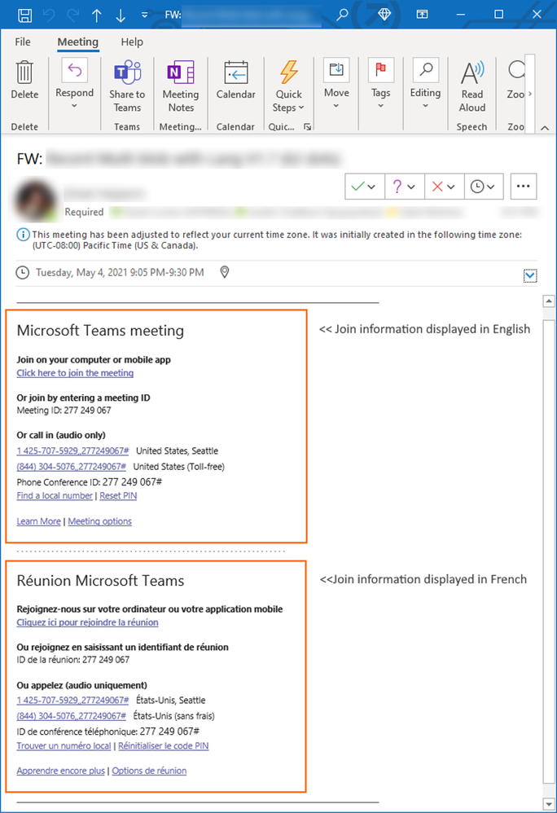Open the English Meeting options link
Image resolution: width=557 pixels, height=813 pixels.
(99, 521)
